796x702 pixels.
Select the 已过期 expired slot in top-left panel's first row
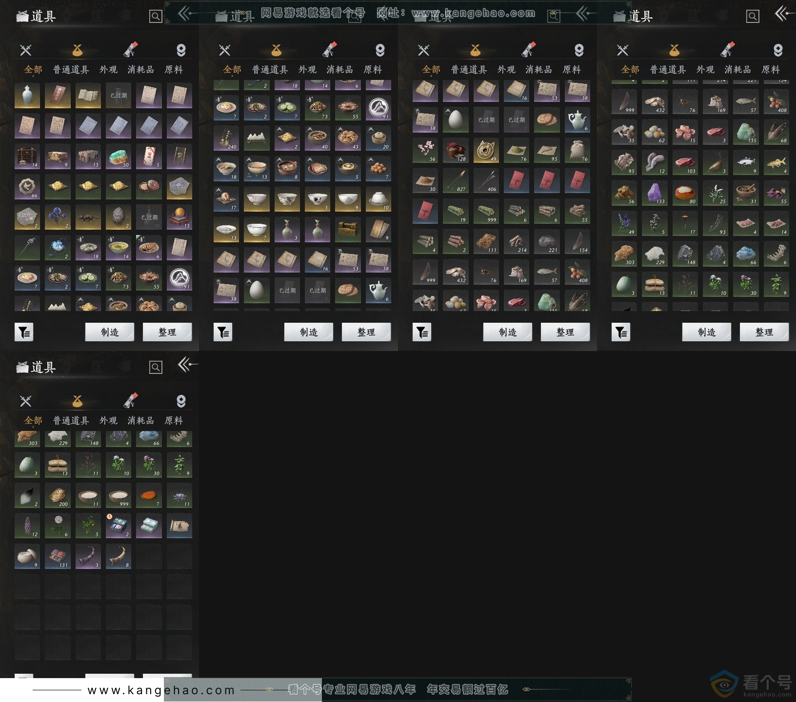point(119,96)
